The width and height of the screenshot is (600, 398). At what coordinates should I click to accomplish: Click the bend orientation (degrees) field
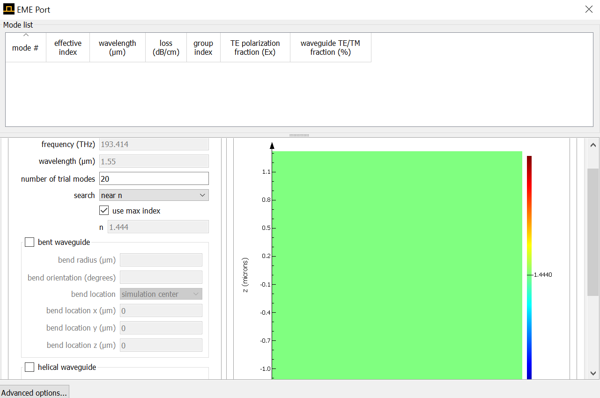tap(161, 277)
